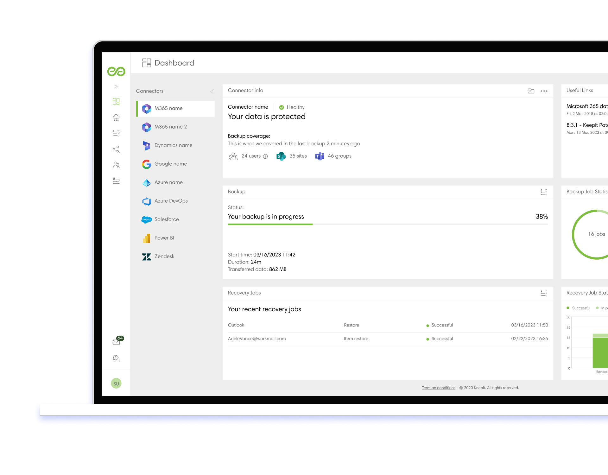Select the Azure name connector
Image resolution: width=608 pixels, height=475 pixels.
[x=175, y=182]
